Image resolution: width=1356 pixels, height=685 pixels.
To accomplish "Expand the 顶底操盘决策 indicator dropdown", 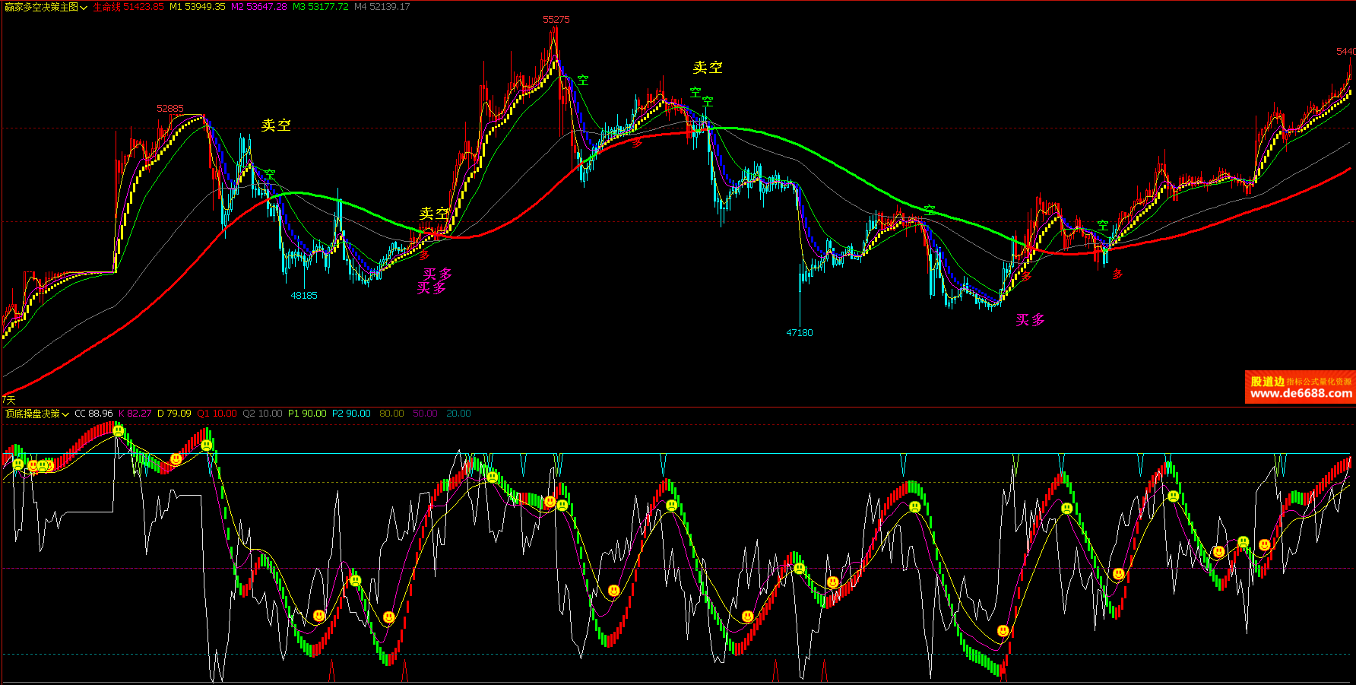I will tap(65, 414).
